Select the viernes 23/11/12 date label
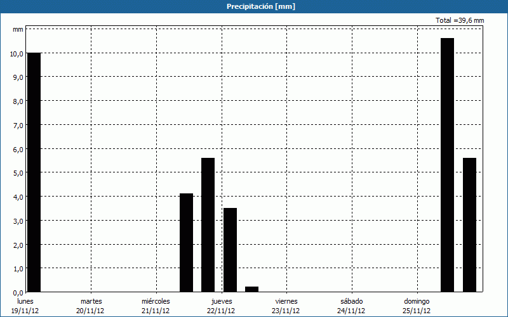This screenshot has height=317, width=508. pos(286,306)
